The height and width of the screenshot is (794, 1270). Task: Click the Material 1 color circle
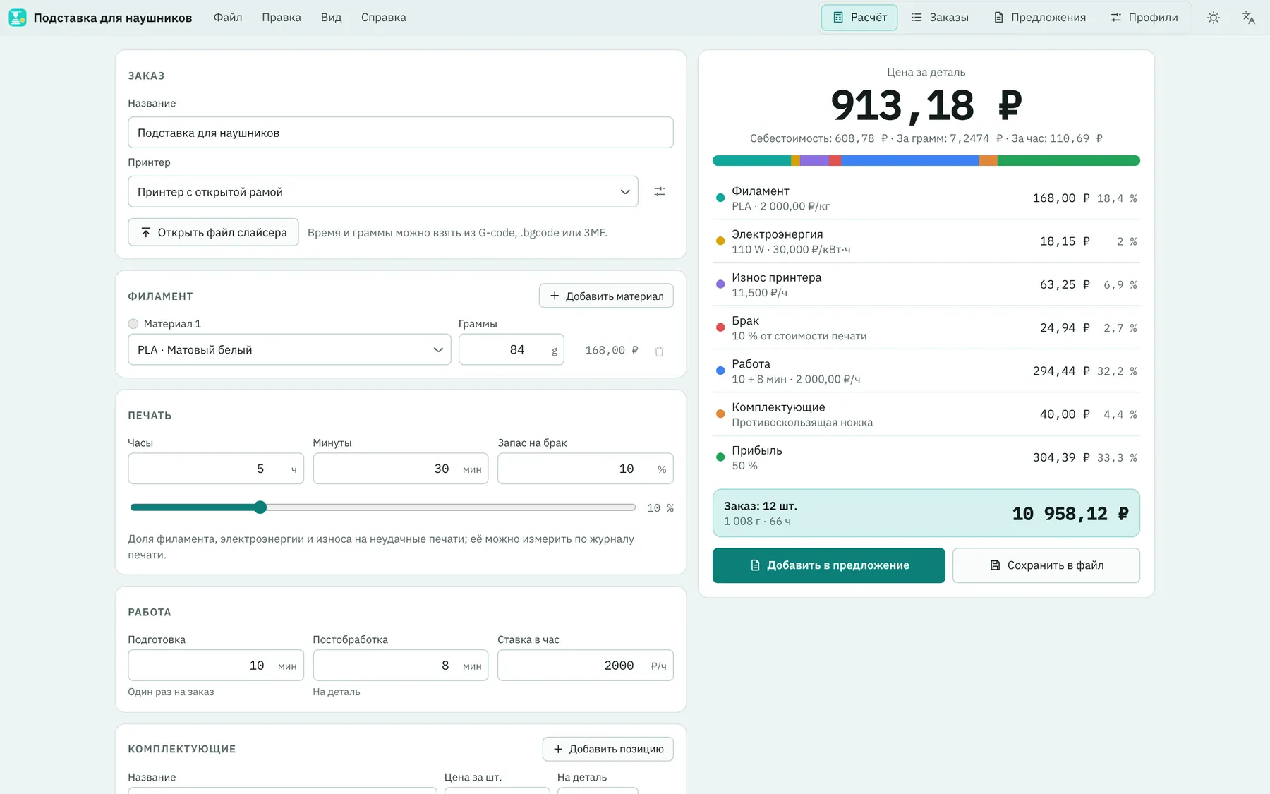(133, 324)
